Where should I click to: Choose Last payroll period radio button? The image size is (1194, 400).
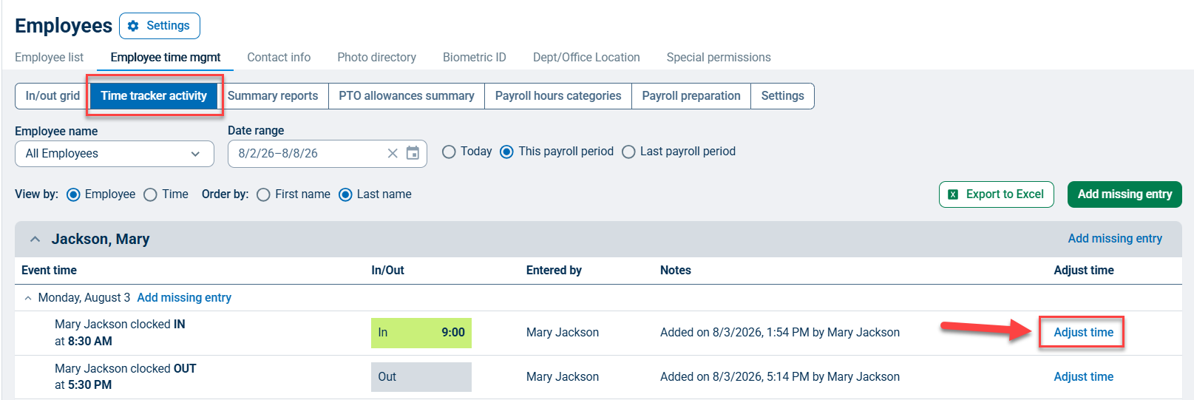tap(628, 152)
